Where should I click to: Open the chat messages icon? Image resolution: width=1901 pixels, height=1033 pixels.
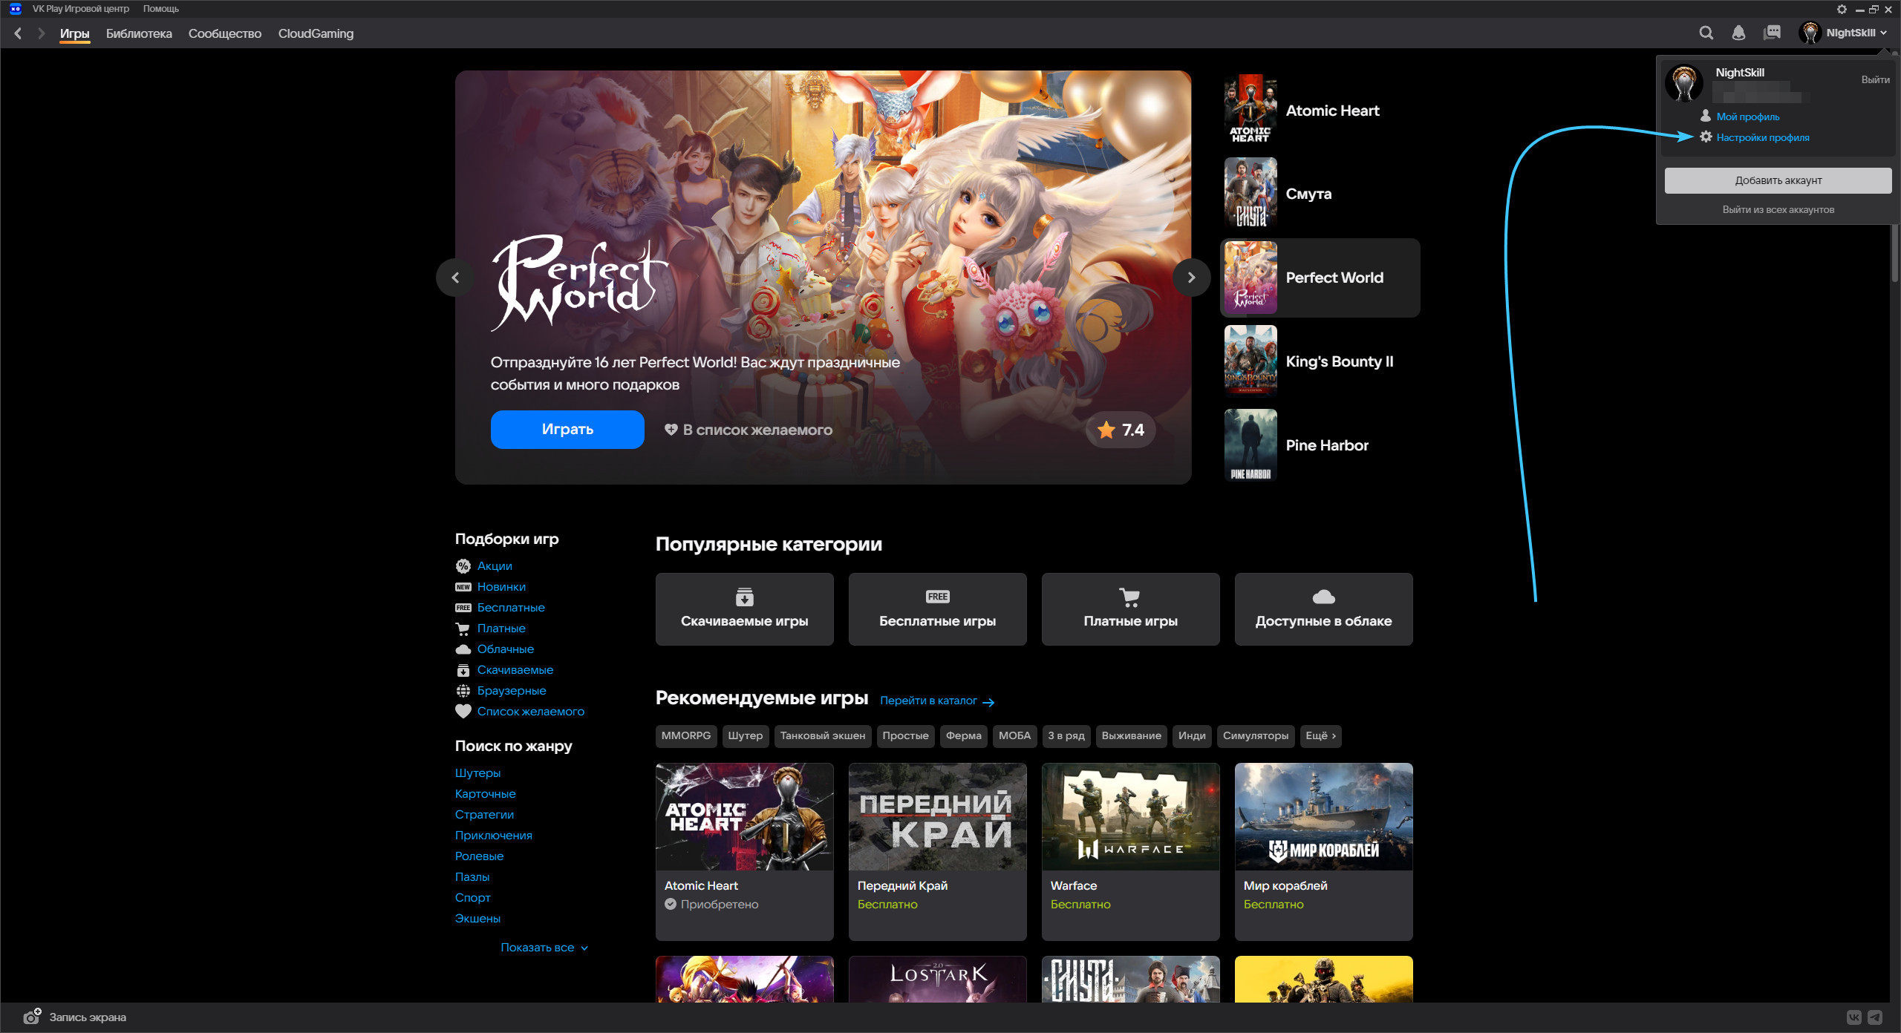pyautogui.click(x=1772, y=33)
